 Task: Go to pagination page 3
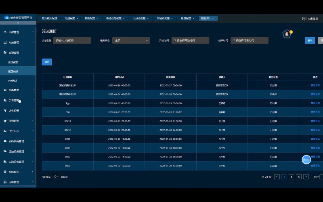(x=299, y=177)
